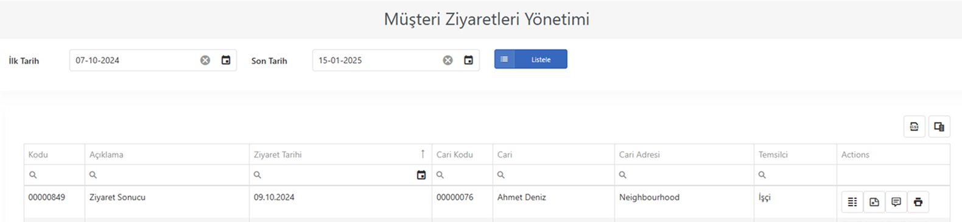Clear the İlk Tarih date field

click(205, 60)
